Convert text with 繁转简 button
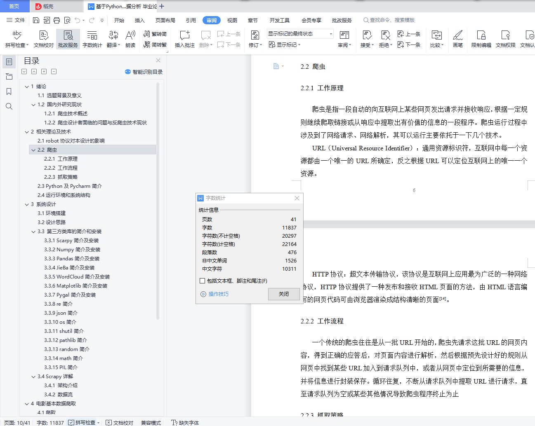 [155, 34]
